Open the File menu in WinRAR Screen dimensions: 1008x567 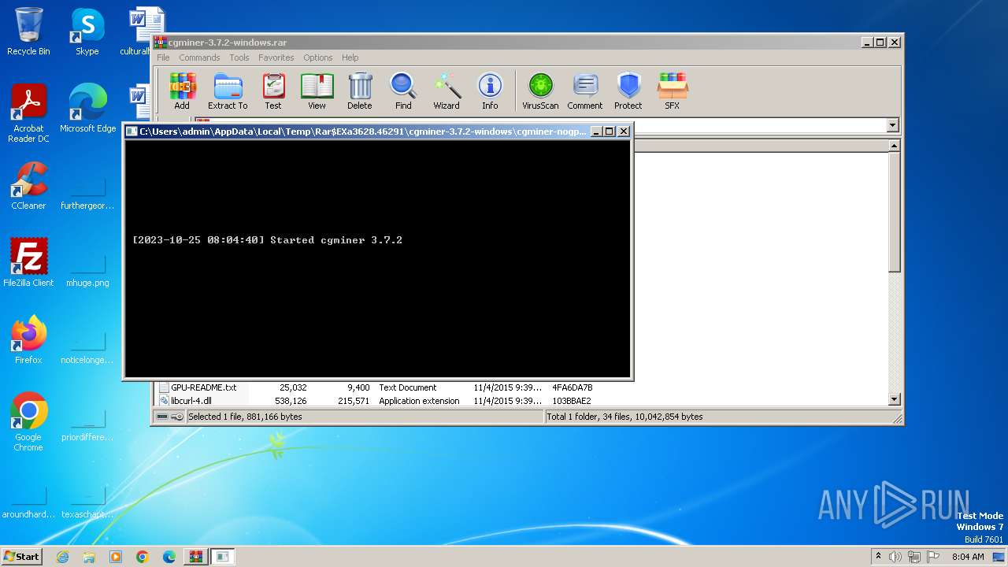coord(163,57)
